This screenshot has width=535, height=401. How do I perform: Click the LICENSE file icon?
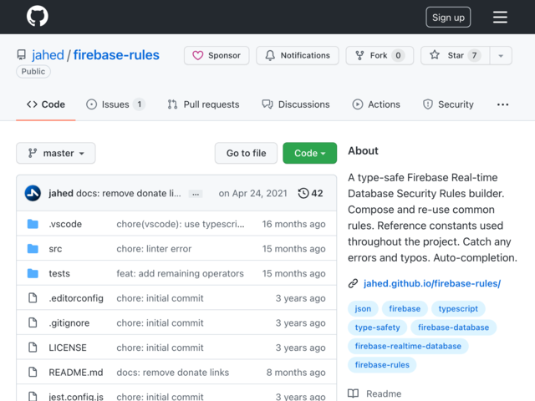click(33, 348)
